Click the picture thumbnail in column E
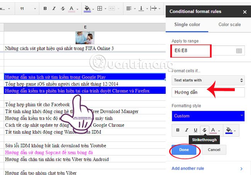 point(85,38)
